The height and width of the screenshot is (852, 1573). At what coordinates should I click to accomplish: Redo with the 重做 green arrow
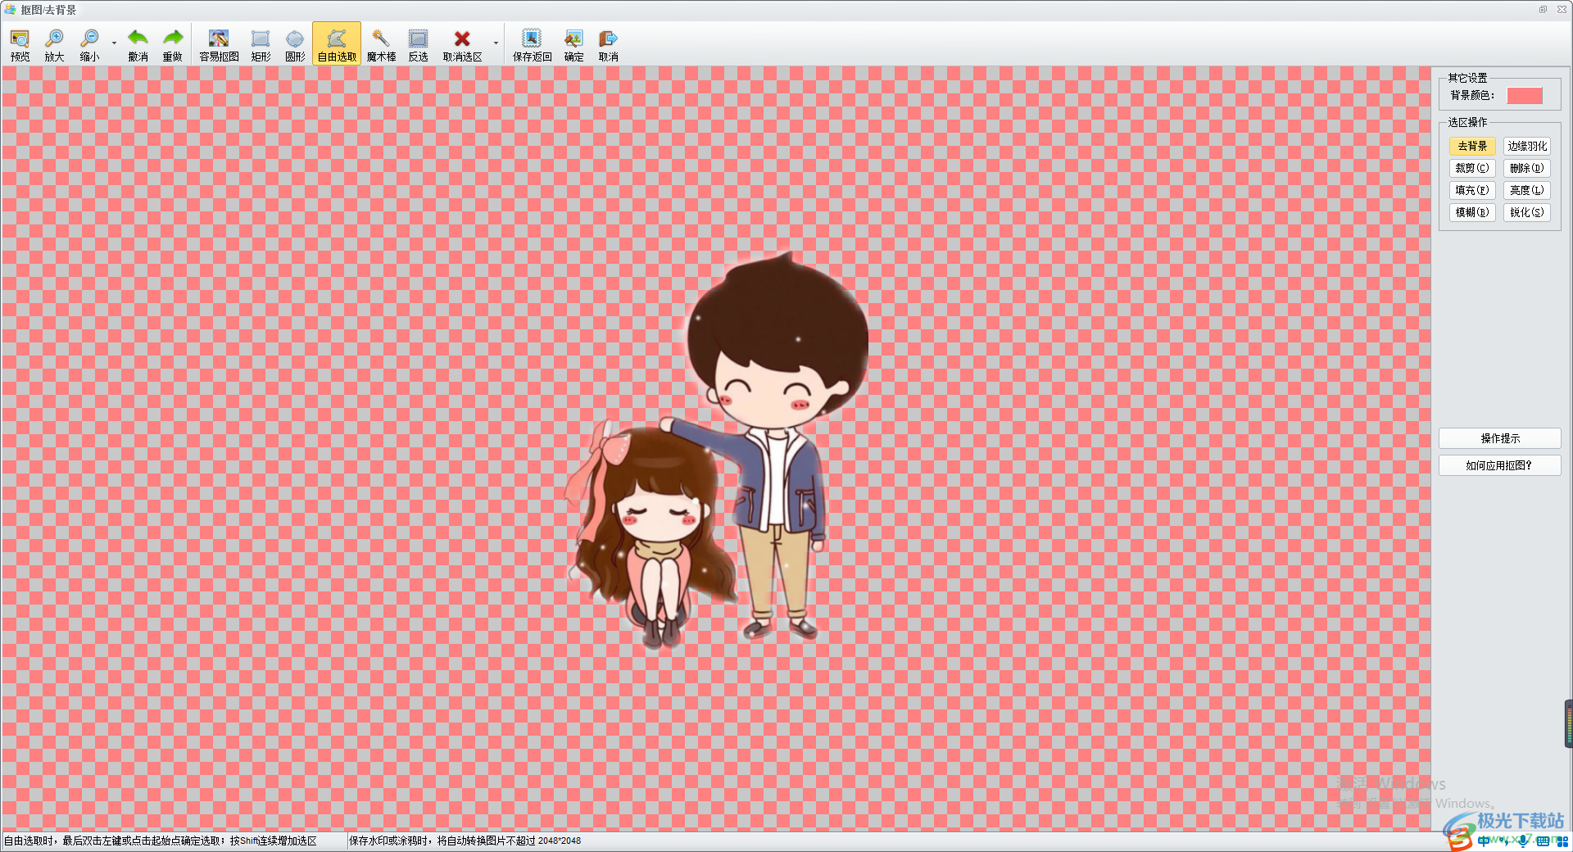(x=172, y=45)
